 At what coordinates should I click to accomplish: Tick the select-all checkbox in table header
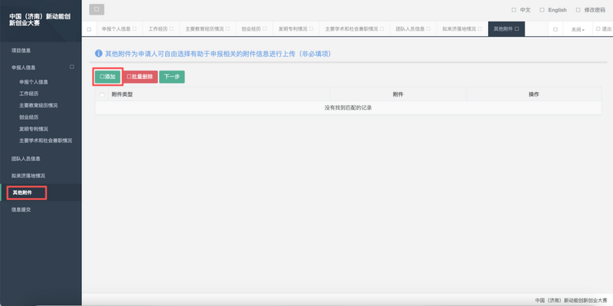(102, 94)
